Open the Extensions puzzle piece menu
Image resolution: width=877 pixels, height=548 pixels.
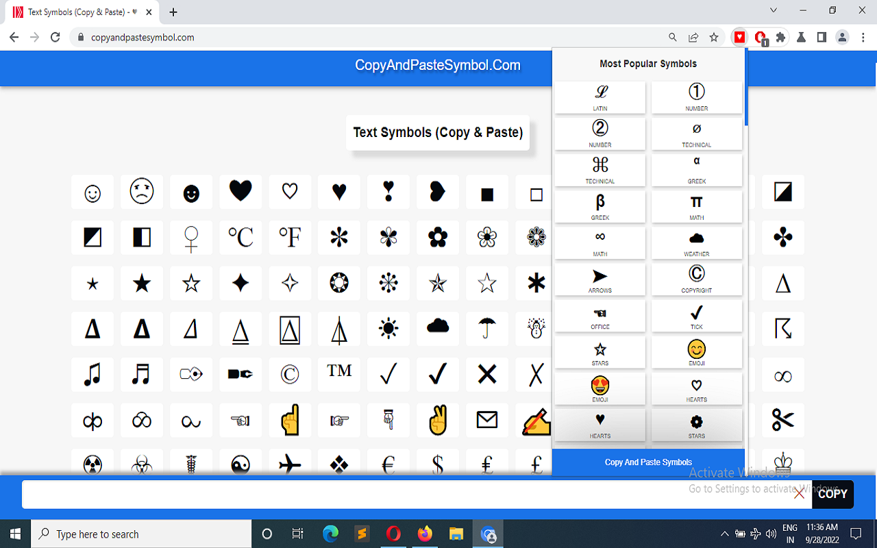coord(780,38)
